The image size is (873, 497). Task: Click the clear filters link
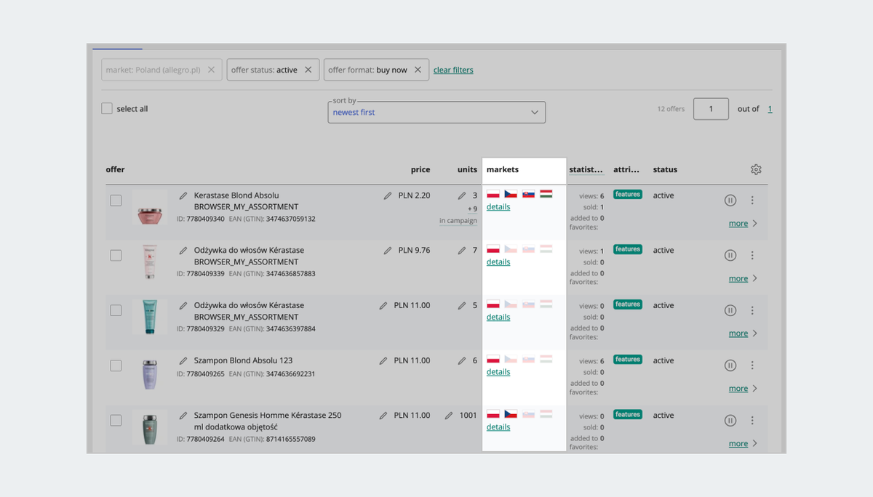click(453, 70)
